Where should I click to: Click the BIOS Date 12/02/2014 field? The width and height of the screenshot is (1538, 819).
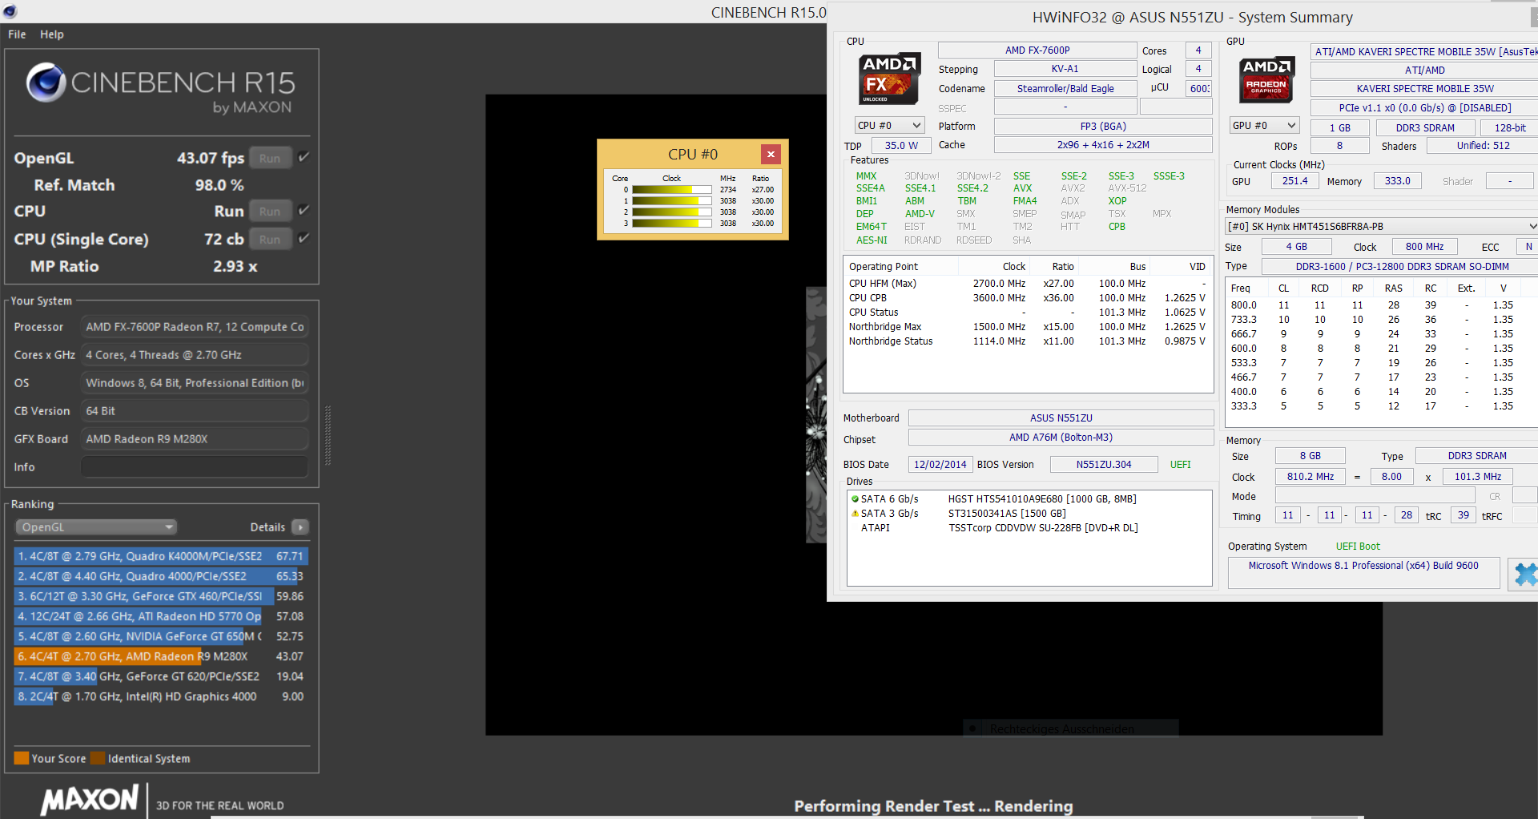(940, 465)
